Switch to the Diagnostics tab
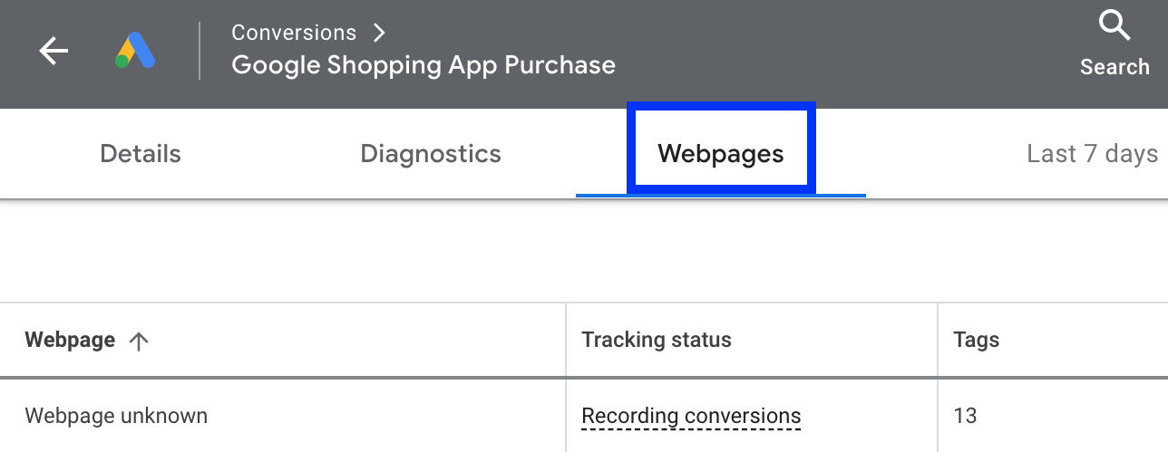The height and width of the screenshot is (452, 1168). (x=431, y=154)
